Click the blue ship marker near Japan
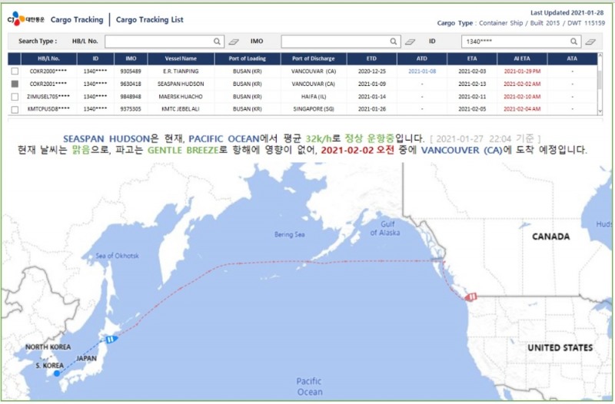The height and width of the screenshot is (404, 615). coord(112,339)
